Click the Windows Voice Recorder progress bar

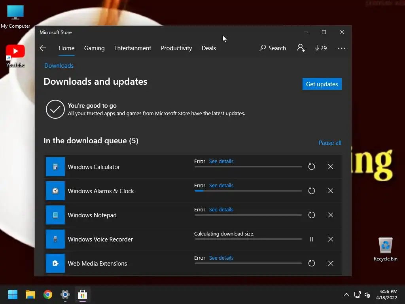tap(248, 239)
